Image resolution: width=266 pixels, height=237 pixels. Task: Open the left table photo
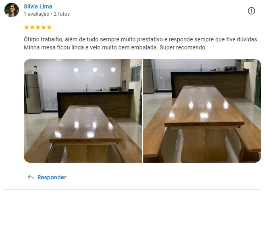coord(83,111)
